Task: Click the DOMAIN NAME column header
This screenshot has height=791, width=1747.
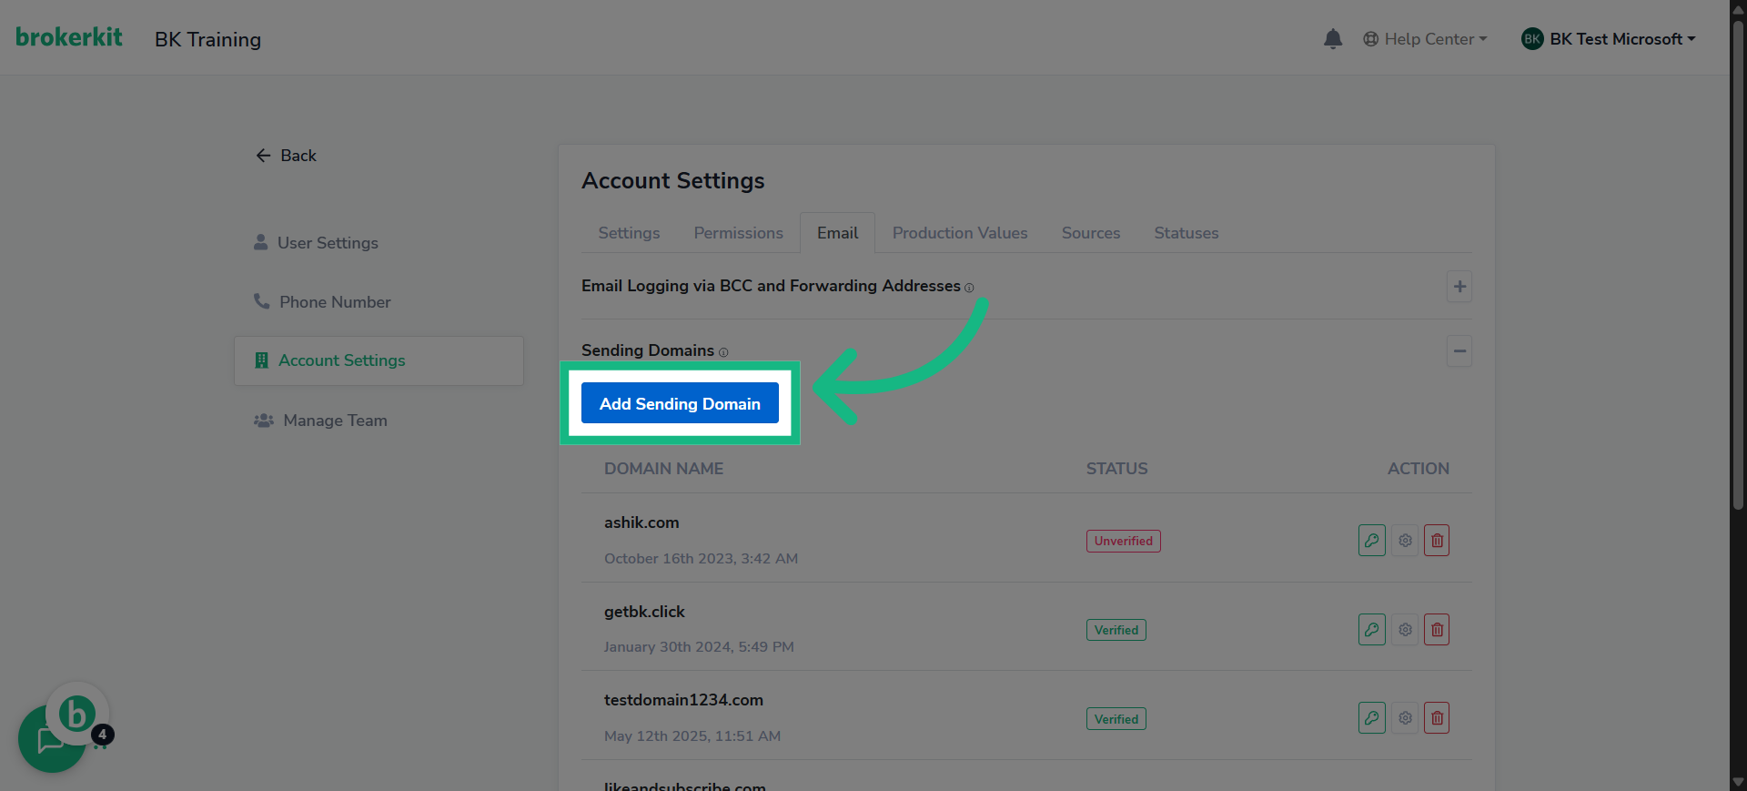Action: pos(663,469)
